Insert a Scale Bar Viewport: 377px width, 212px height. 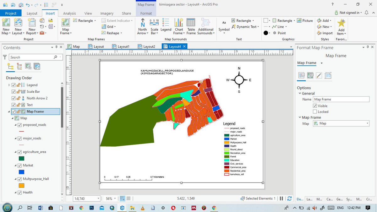pyautogui.click(x=154, y=26)
